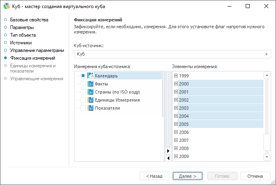Click the Отмена button

point(255,176)
